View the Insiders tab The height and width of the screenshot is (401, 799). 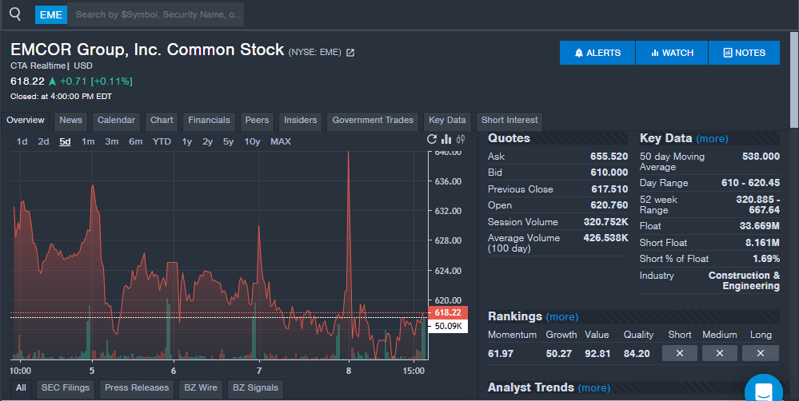click(x=300, y=120)
